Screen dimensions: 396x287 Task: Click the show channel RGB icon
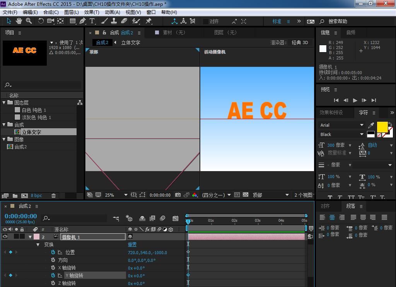pos(195,195)
